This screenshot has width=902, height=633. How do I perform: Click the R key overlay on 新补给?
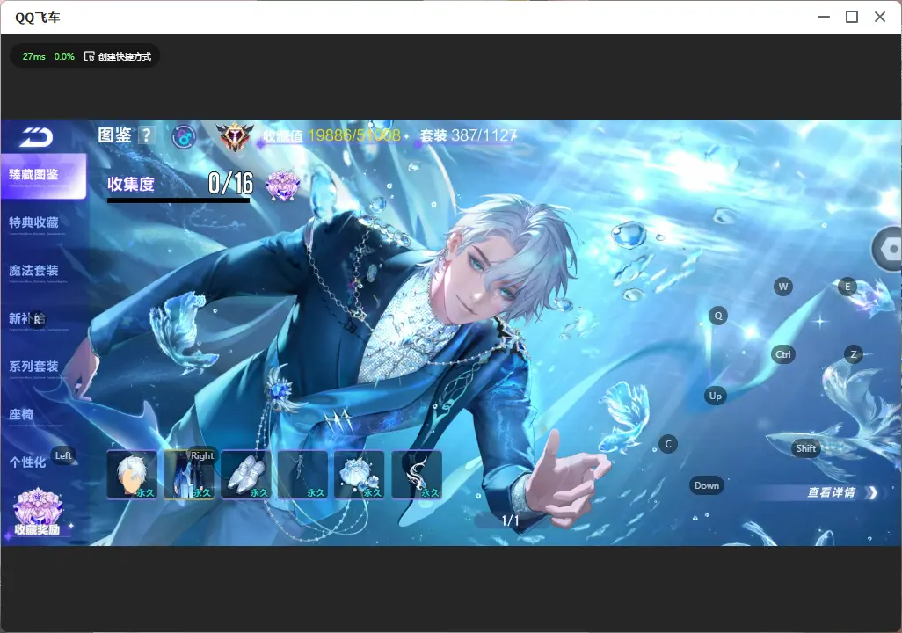click(37, 320)
